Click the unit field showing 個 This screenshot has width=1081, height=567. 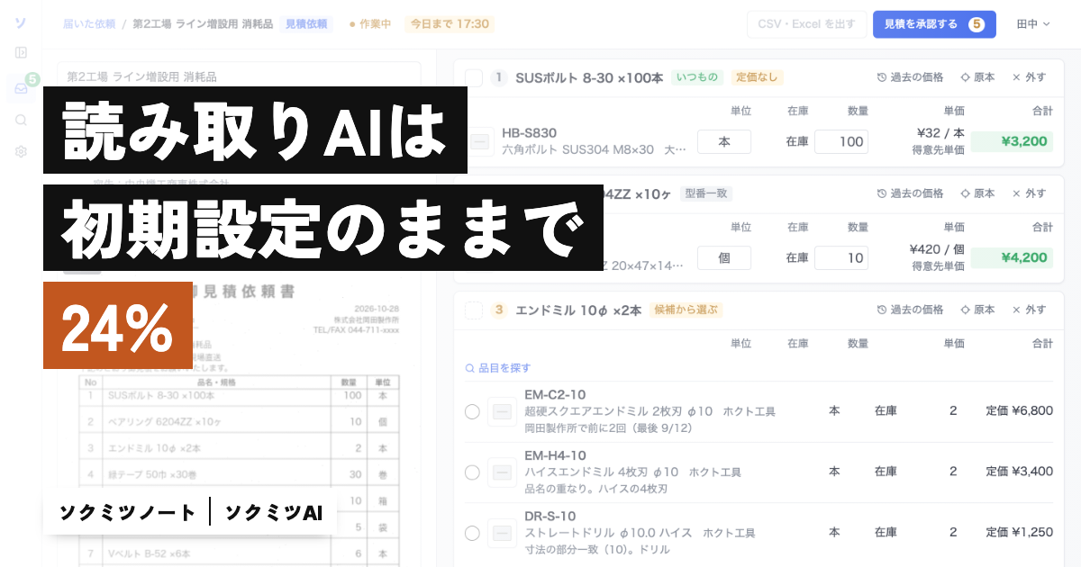(x=723, y=257)
